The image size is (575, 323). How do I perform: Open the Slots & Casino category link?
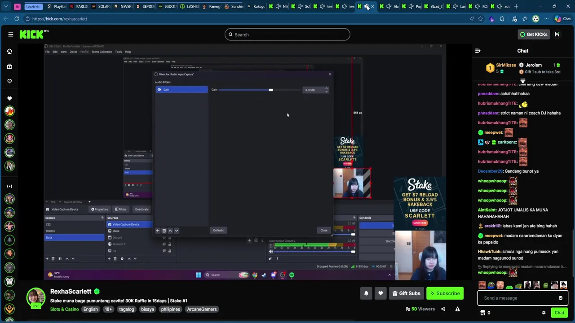point(64,309)
